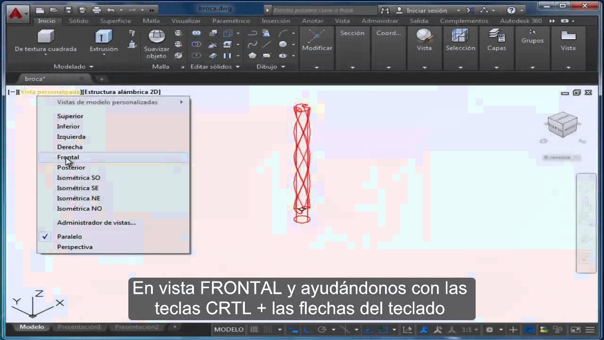Click the polygon draw icon in Dibujo

(252, 55)
